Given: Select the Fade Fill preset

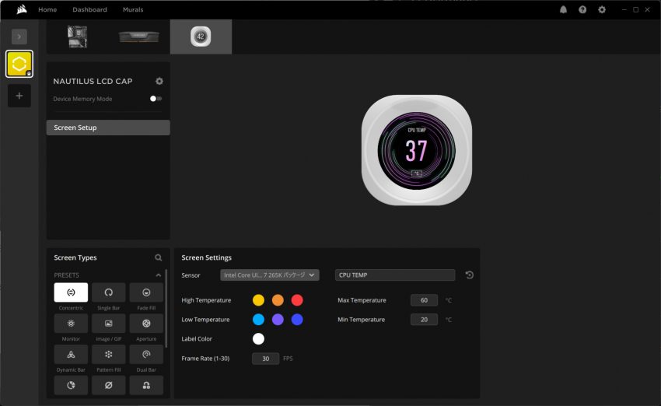Looking at the screenshot, I should [x=146, y=292].
